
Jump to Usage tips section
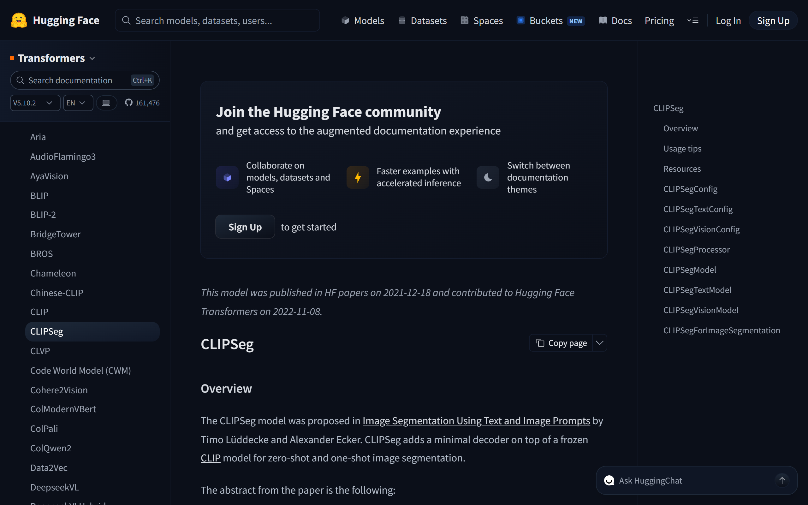pos(682,149)
